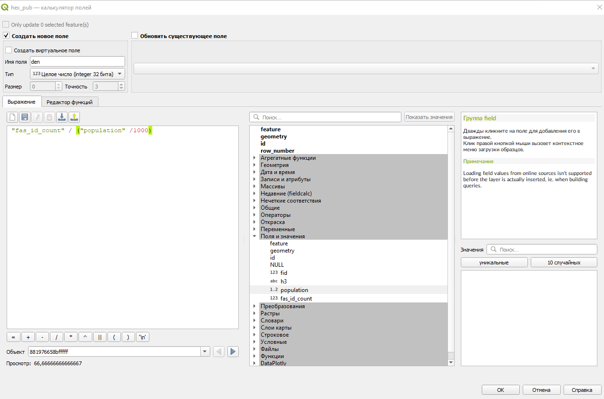The width and height of the screenshot is (604, 399).
Task: Select the 'NULL' value item
Action: tap(277, 265)
